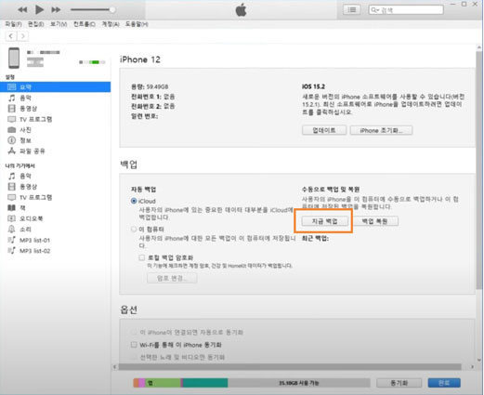This screenshot has height=395, width=484.
Task: Open the 컨트롤(C) menu
Action: (85, 24)
